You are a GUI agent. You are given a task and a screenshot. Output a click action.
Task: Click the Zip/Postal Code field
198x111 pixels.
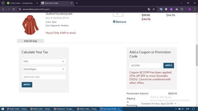pyautogui.click(x=44, y=77)
